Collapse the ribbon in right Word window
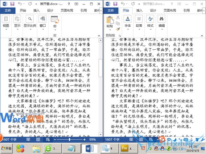Image resolution: width=206 pixels, height=154 pixels. [x=202, y=36]
